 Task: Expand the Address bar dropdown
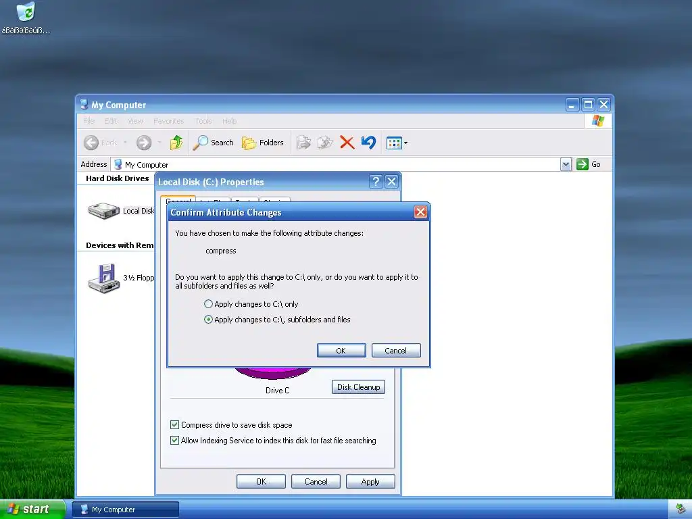[x=566, y=164]
